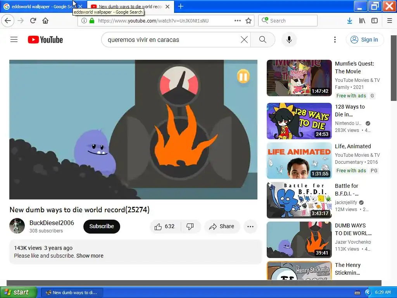Viewport: 397px width, 298px height.
Task: Open the browser home page
Action: pyautogui.click(x=45, y=21)
